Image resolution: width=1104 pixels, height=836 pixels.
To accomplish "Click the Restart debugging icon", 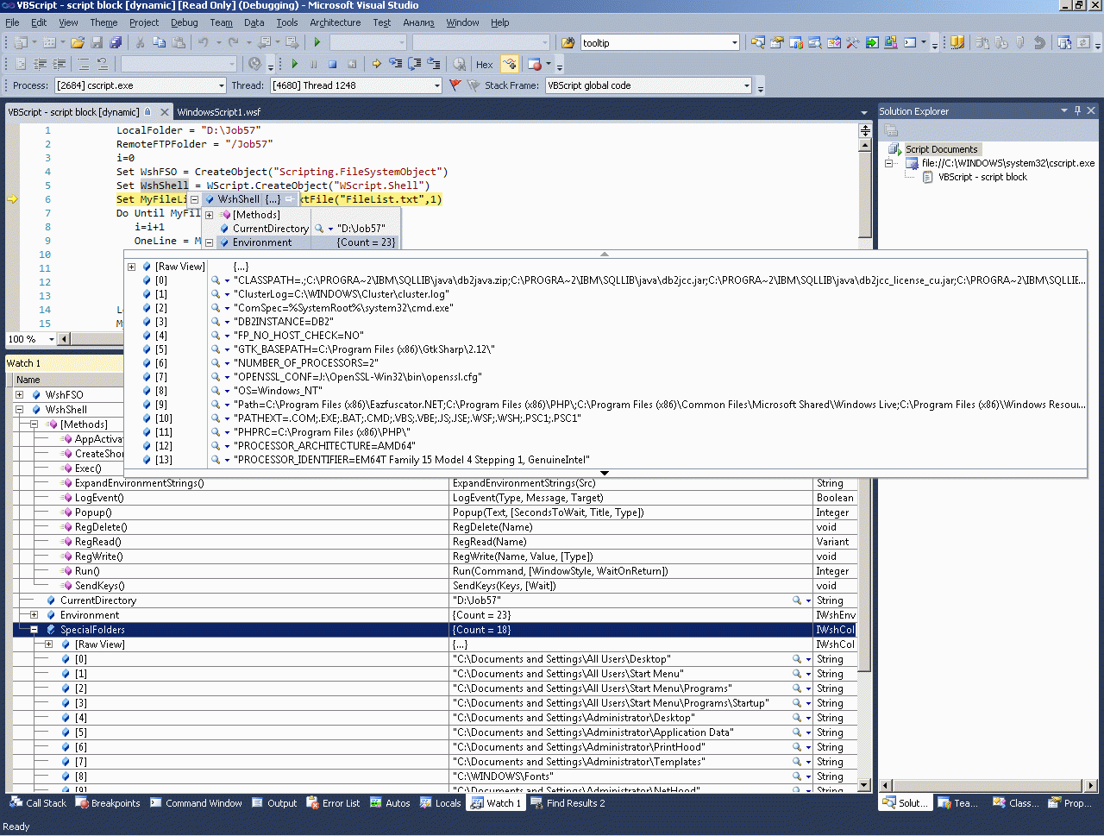I will pyautogui.click(x=352, y=64).
